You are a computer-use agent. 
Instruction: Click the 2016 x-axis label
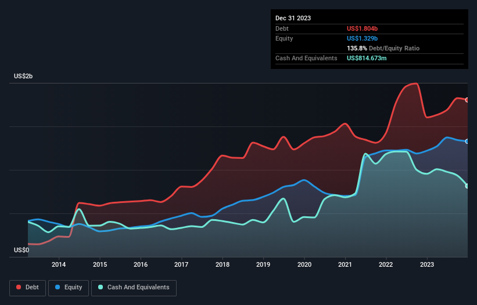[x=141, y=264]
